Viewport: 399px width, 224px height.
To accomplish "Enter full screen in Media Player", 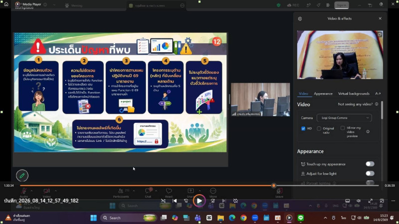I will [x=371, y=201].
